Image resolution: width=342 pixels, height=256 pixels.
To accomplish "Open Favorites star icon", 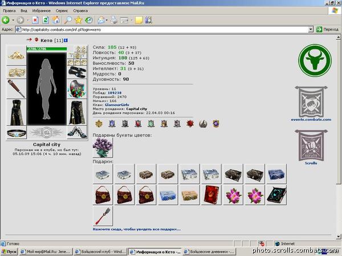I will tap(78, 20).
